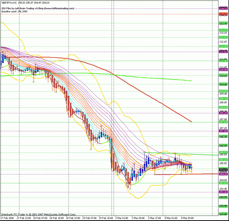
Task: Click the '28 Feb 23:00' time label
Action: click(73, 218)
